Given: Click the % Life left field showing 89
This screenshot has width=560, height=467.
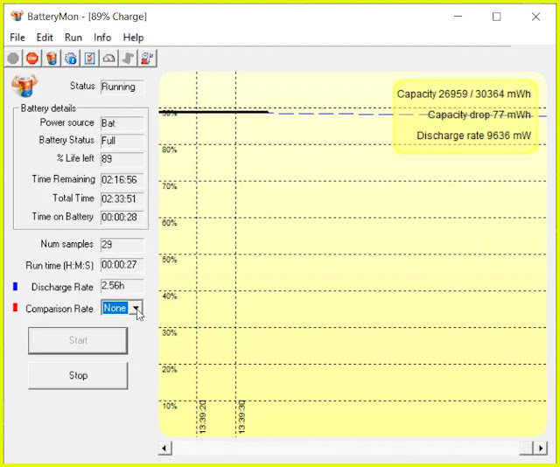Looking at the screenshot, I should [122, 158].
